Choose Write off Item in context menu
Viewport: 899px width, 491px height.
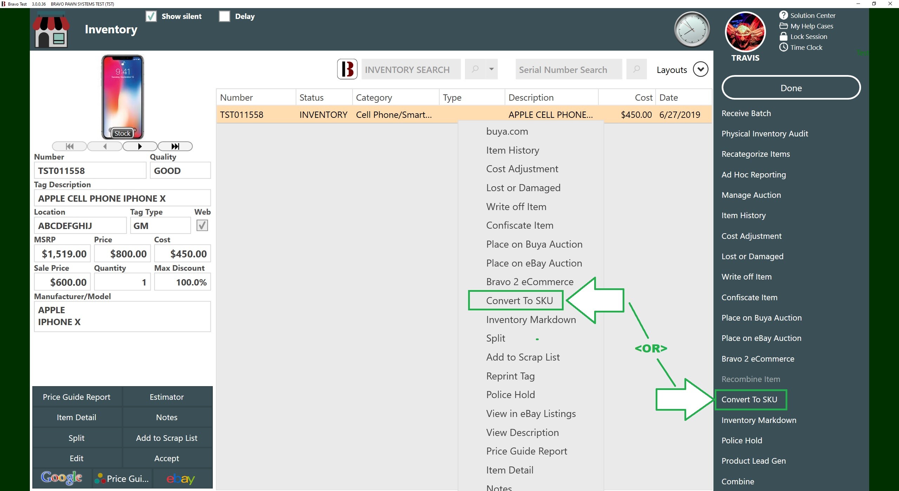(516, 207)
